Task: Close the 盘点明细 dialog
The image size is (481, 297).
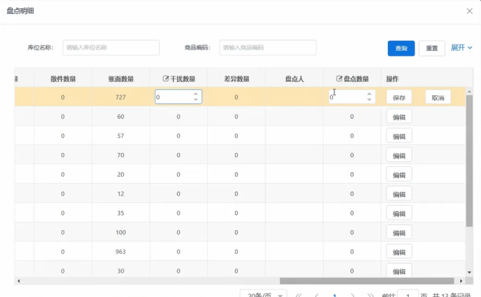Action: [x=469, y=11]
